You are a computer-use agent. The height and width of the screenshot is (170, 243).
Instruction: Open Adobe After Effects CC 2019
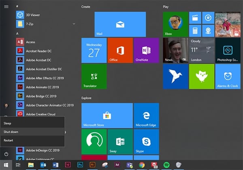(42, 78)
